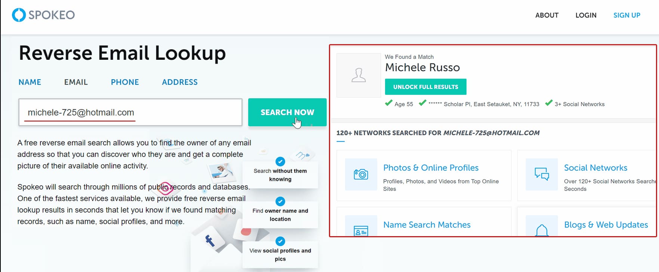Switch to the NAME search tab

click(x=30, y=82)
